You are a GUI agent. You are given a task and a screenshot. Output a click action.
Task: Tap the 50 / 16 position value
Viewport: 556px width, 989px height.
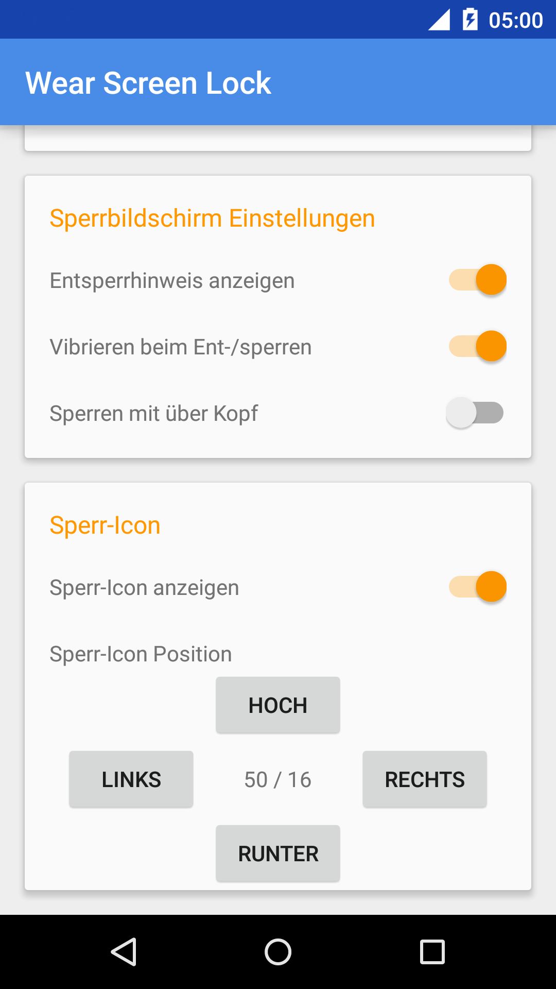click(278, 780)
